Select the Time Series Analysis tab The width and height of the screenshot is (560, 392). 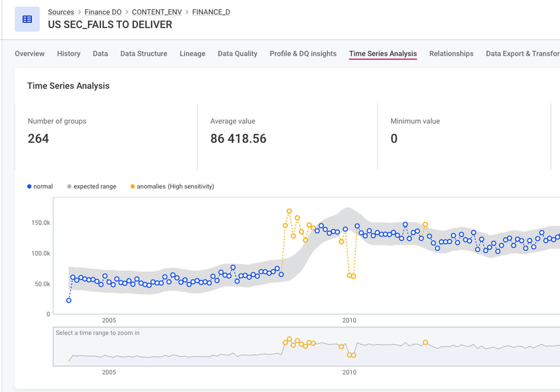coord(383,54)
